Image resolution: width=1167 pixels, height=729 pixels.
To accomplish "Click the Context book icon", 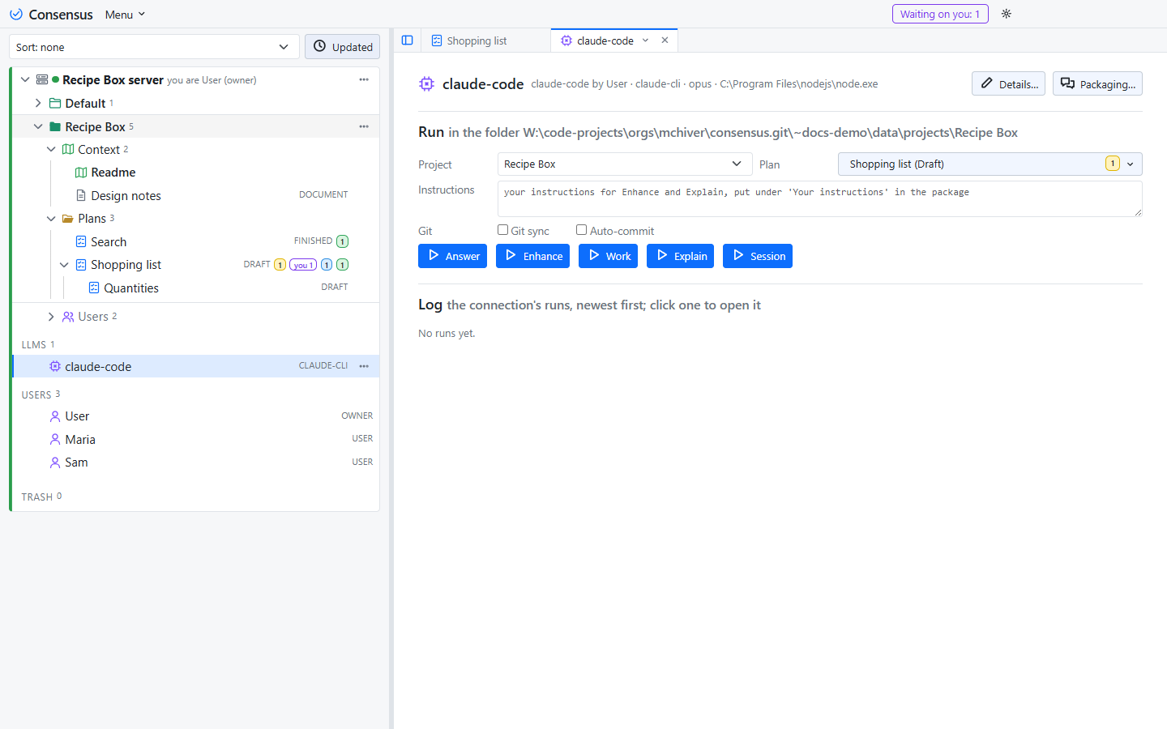I will [x=68, y=149].
